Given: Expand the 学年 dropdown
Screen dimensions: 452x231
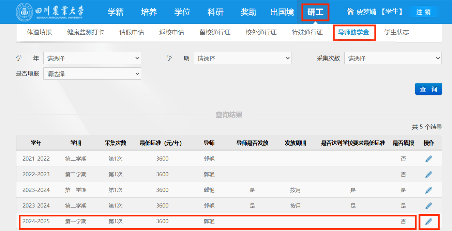Looking at the screenshot, I should [x=92, y=58].
